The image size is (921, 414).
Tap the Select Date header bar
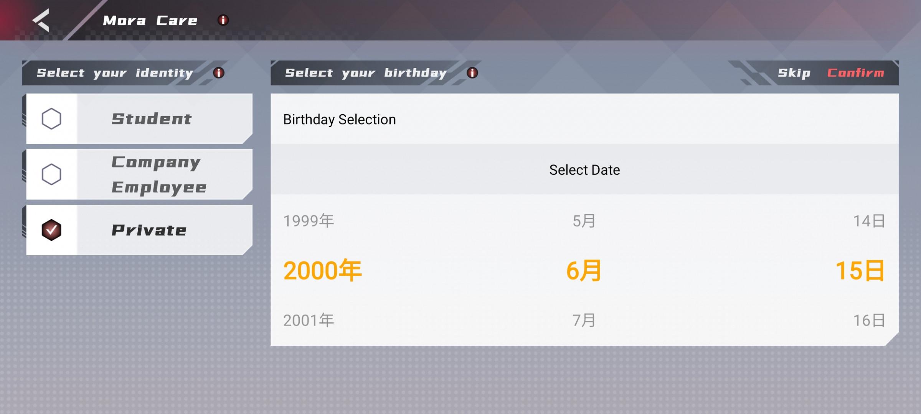(x=584, y=169)
